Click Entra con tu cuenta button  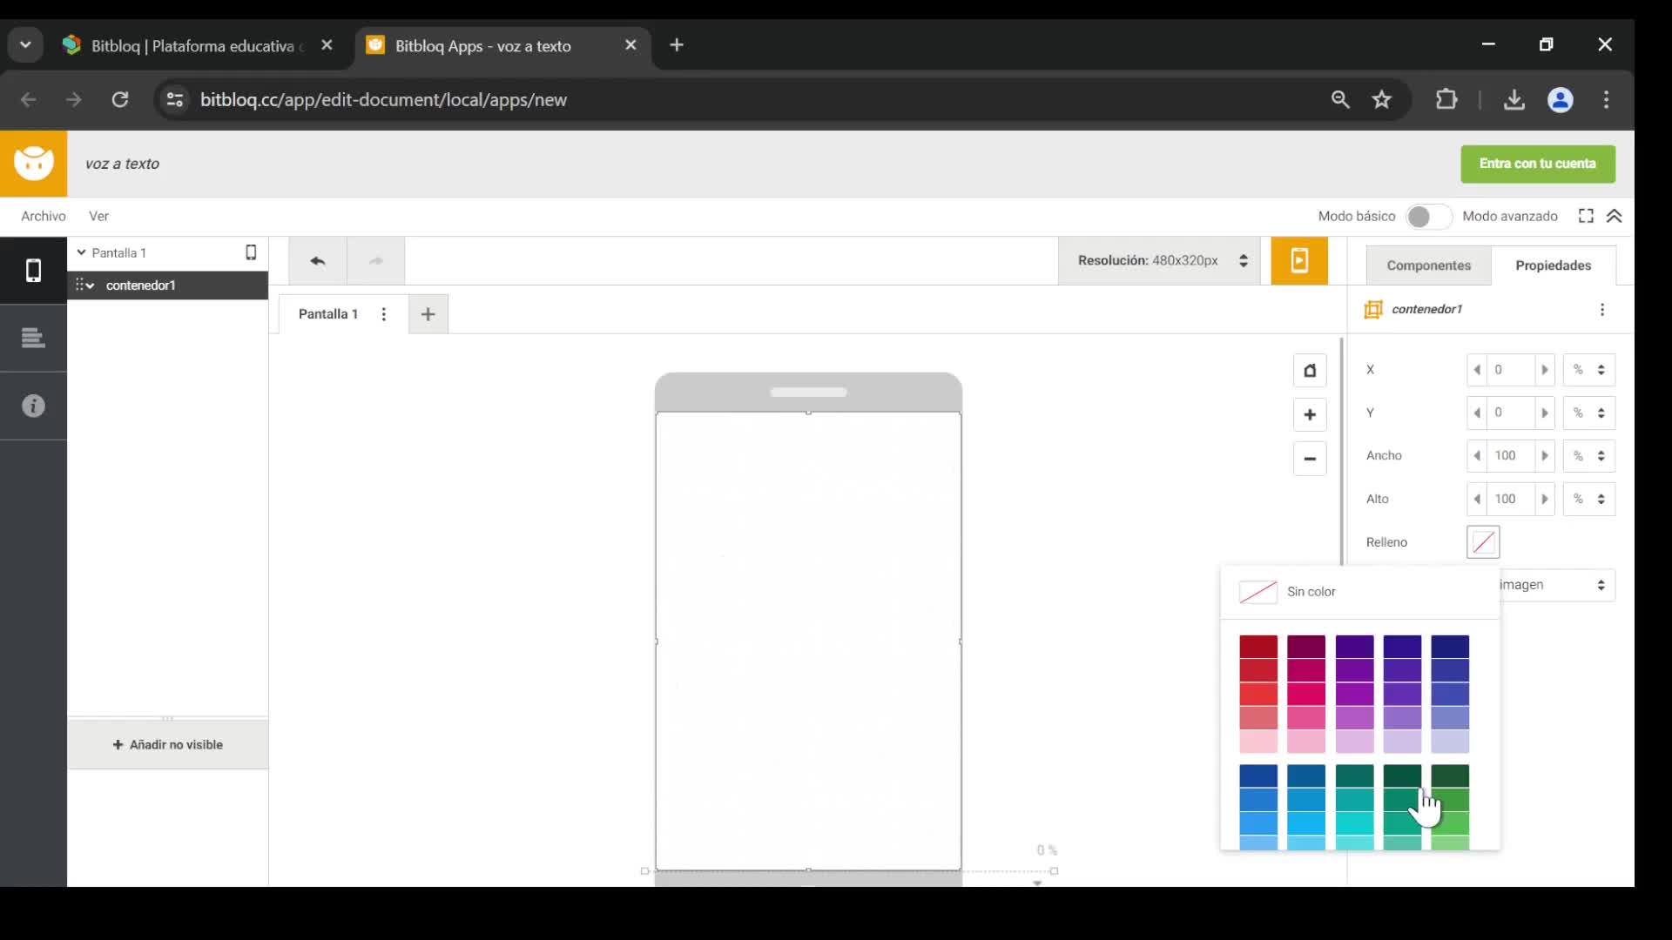1537,164
